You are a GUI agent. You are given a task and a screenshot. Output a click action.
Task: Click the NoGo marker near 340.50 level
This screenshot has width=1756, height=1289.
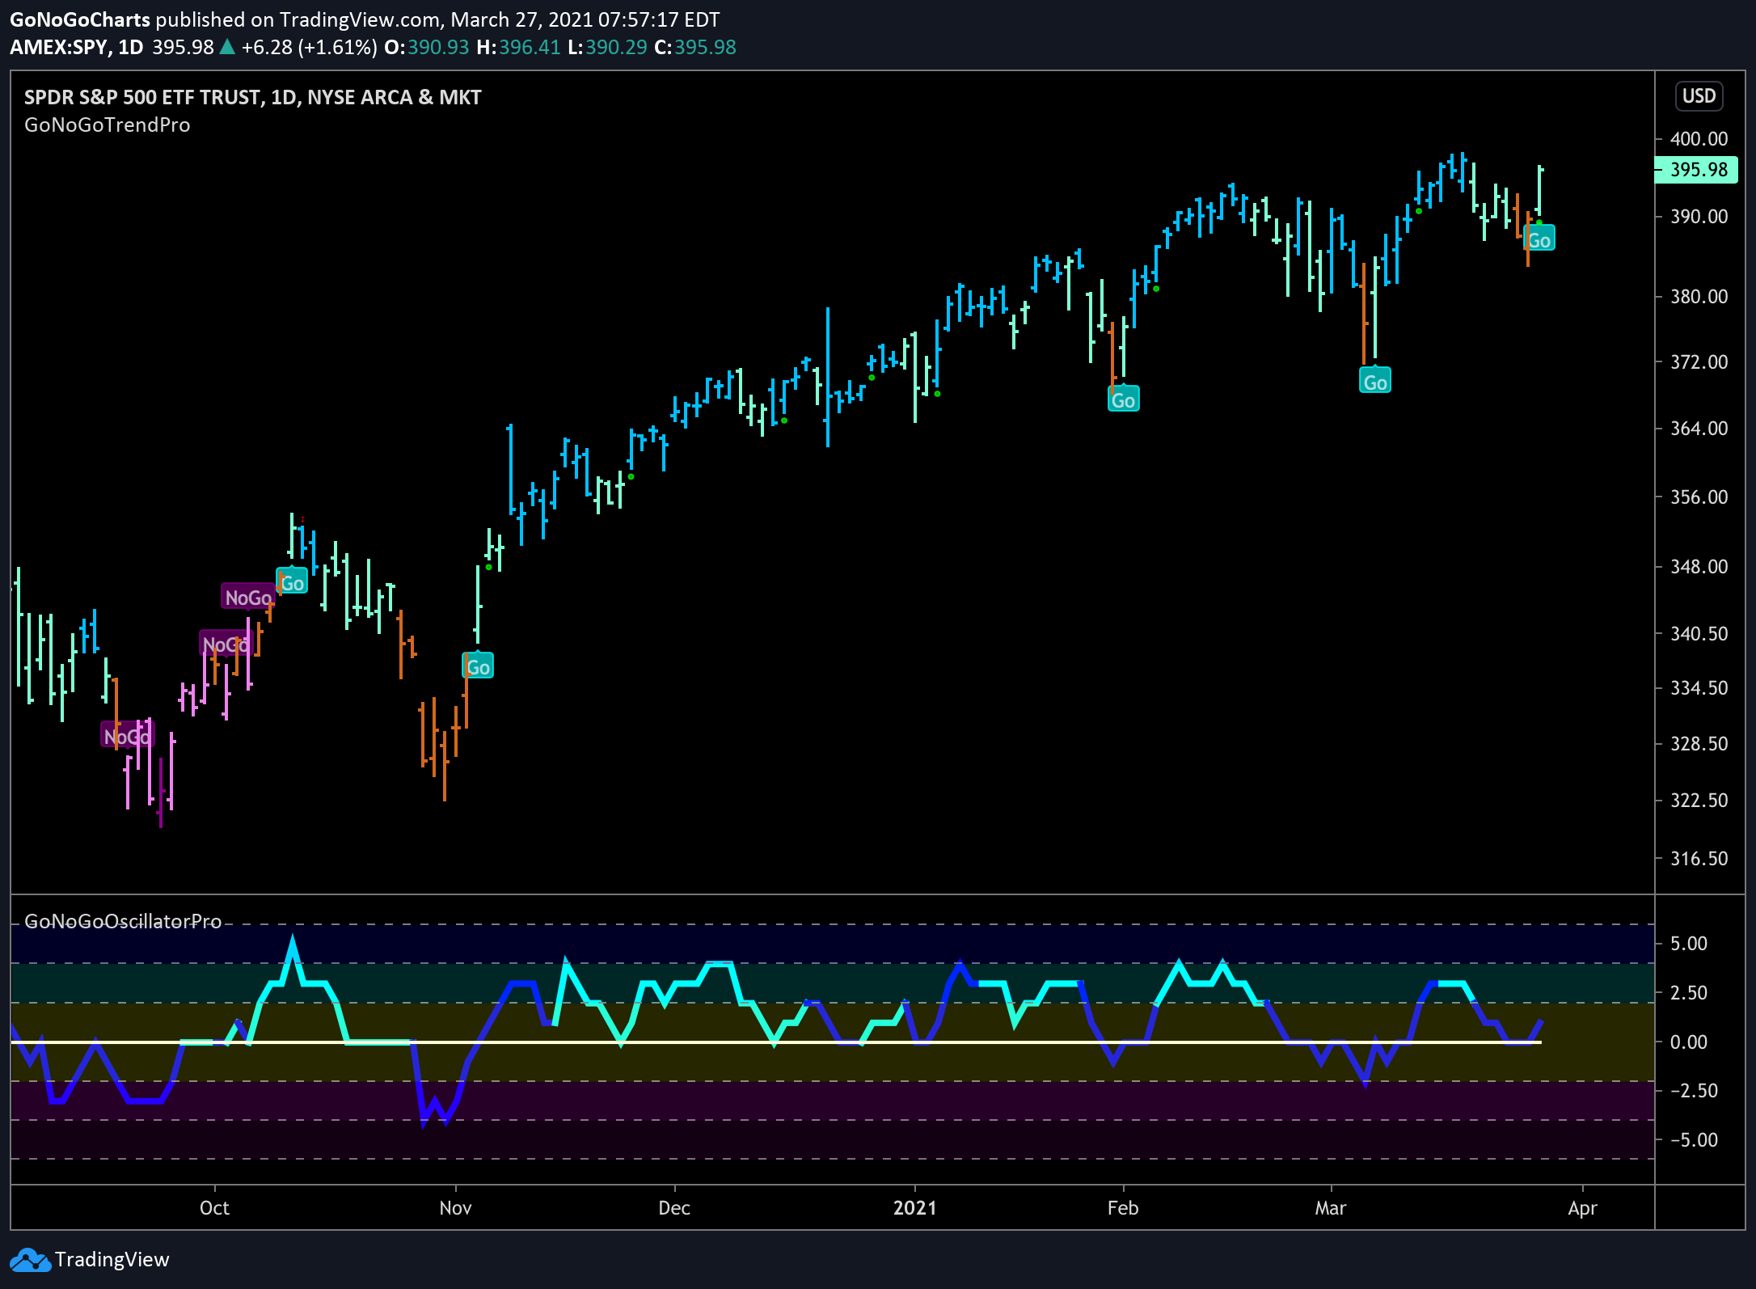pyautogui.click(x=226, y=644)
